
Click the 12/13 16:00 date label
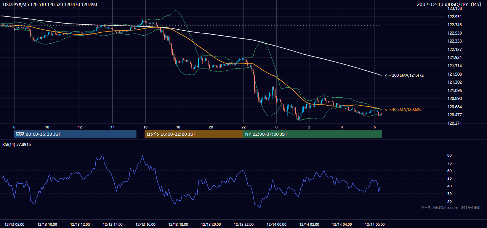[146, 225]
